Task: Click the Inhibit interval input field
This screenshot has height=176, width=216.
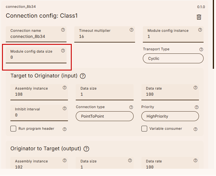Action: point(38,115)
